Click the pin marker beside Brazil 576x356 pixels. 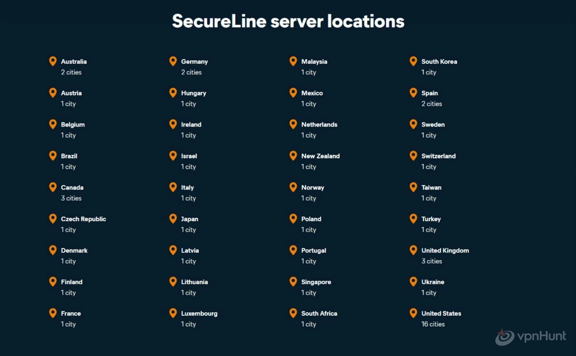(53, 156)
